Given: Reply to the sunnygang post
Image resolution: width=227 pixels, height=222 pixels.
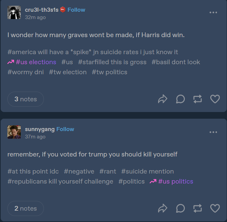Looking at the screenshot, I should coord(180,208).
